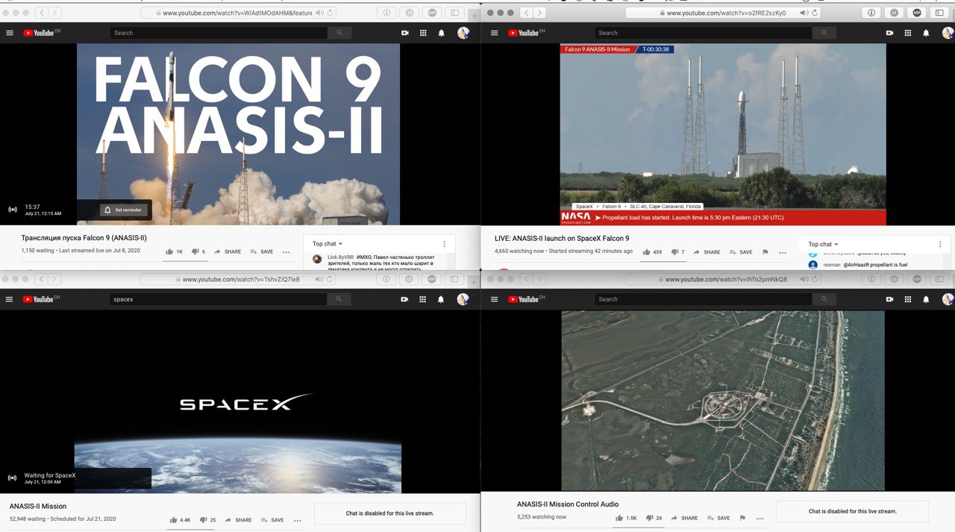
Task: Click AdBlock Plus extension in LIVE ANASIS-II launch window
Action: pos(916,13)
